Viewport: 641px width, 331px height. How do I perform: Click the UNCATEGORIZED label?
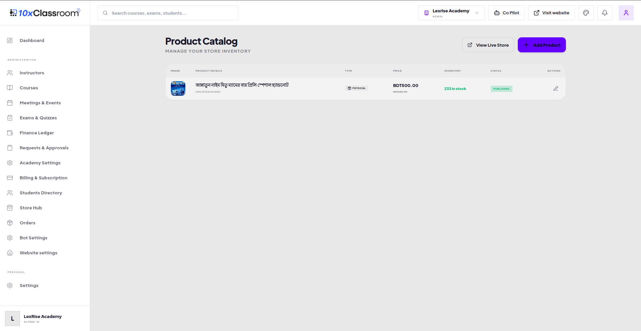[208, 92]
